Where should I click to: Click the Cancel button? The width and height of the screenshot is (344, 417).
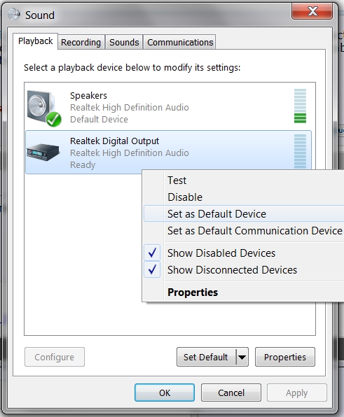click(231, 393)
